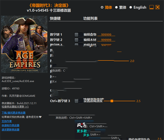Adjust the game speed slider handle at 2.5

112,101
